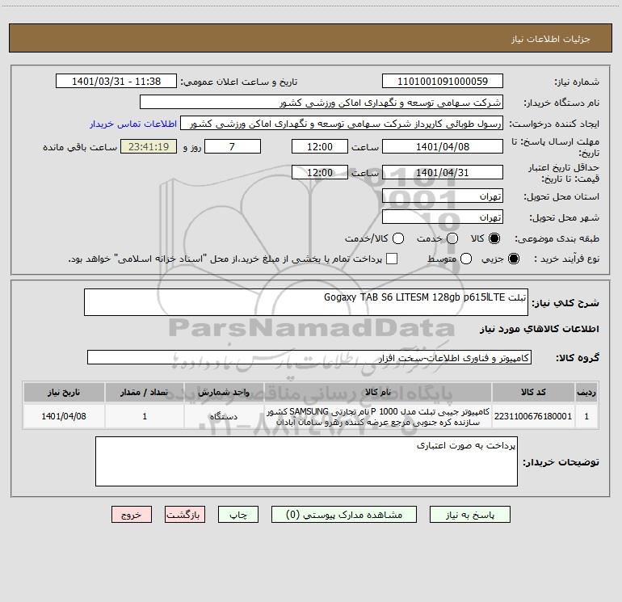Open مشاهده مدارک پیوستی attachments button
This screenshot has width=622, height=602.
[x=344, y=514]
